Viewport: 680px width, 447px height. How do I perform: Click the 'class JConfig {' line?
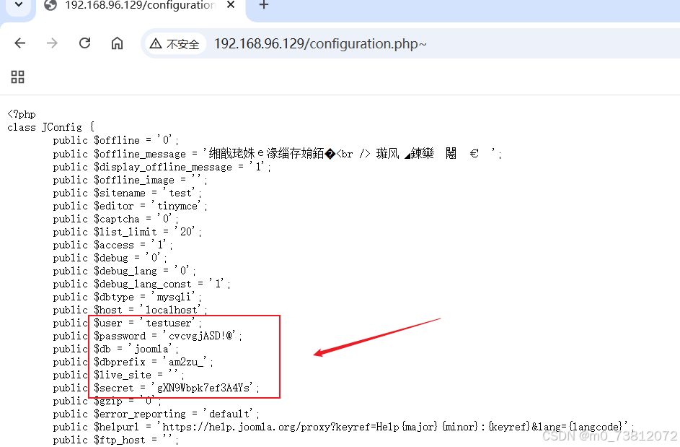click(x=50, y=127)
